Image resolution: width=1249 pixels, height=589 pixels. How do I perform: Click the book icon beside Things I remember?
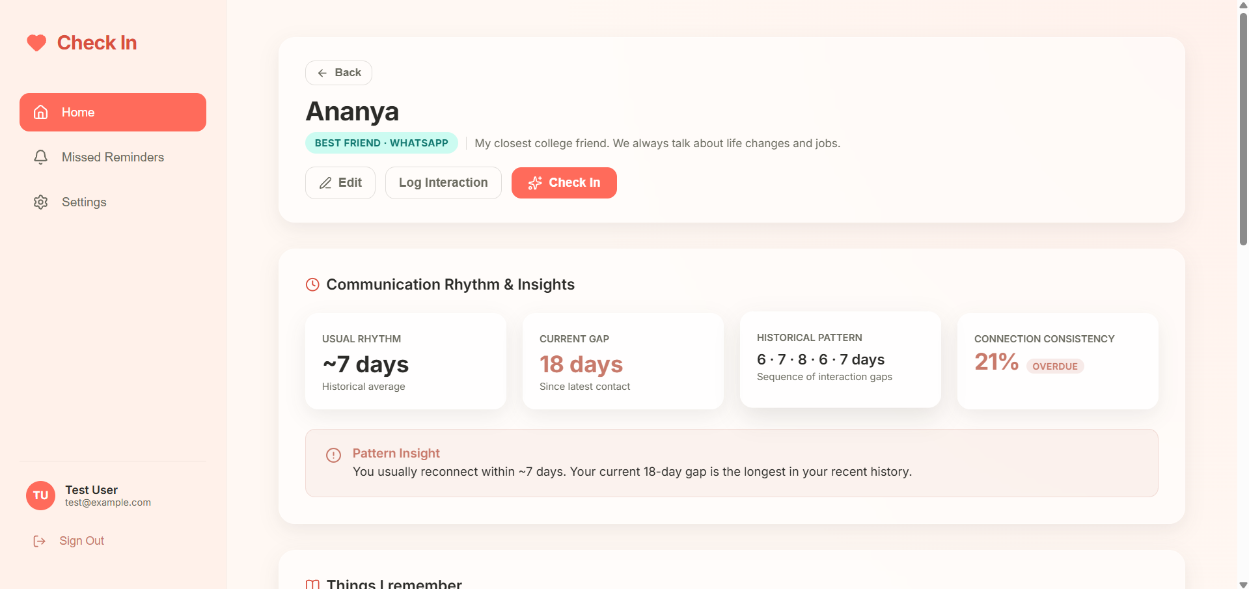(312, 584)
